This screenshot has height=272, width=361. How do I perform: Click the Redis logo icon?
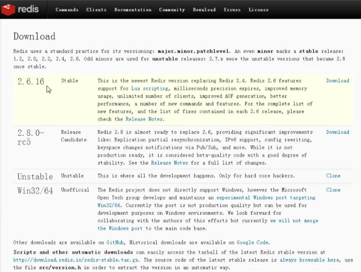pos(8,10)
